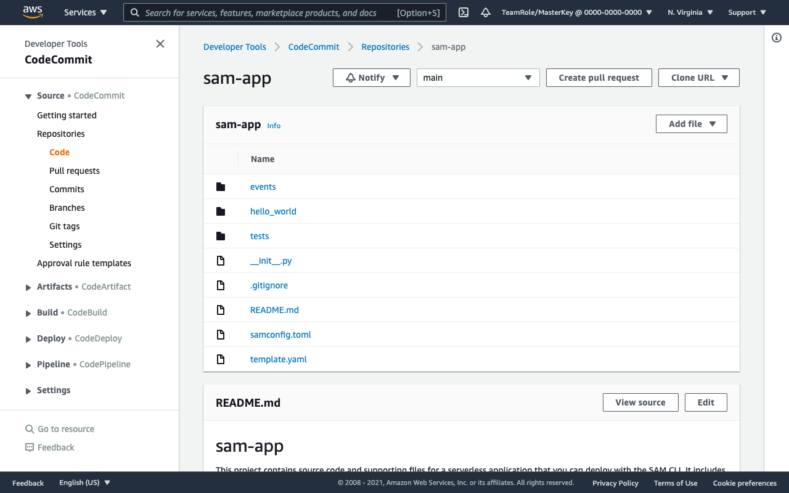Click the .gitignore file icon
789x493 pixels.
point(221,285)
